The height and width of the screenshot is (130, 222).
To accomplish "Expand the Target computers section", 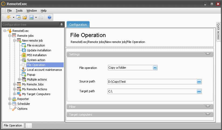I will [x=208, y=114].
